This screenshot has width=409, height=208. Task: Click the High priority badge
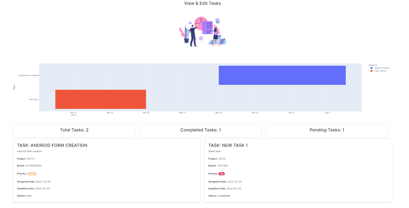tap(222, 174)
